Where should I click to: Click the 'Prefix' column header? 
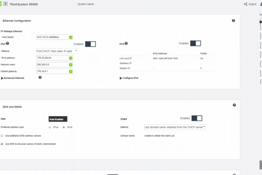[203, 53]
